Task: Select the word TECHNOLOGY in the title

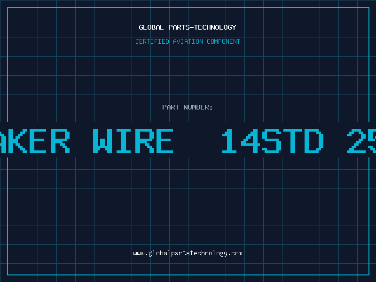Action: tap(215, 27)
